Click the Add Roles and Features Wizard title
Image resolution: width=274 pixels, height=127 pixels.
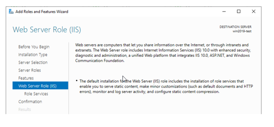click(x=42, y=12)
